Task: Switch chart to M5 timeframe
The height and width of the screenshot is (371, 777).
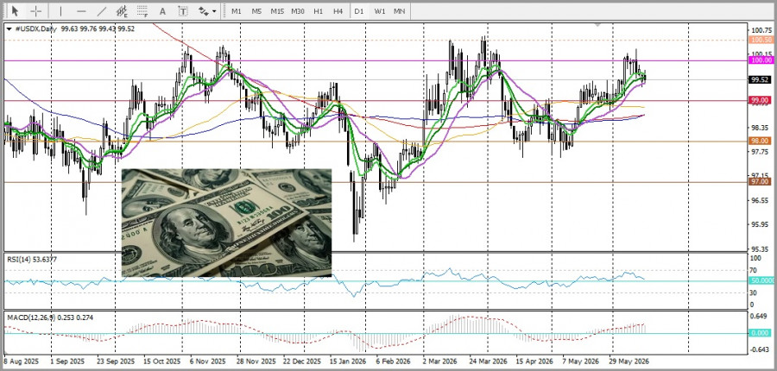Action: [x=256, y=10]
